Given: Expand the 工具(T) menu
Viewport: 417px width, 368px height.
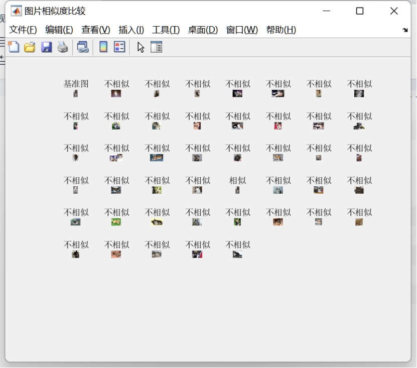Looking at the screenshot, I should 166,30.
